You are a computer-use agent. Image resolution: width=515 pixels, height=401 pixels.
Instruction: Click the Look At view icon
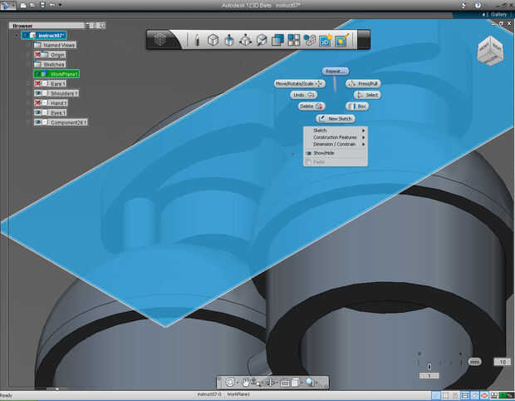tap(285, 382)
